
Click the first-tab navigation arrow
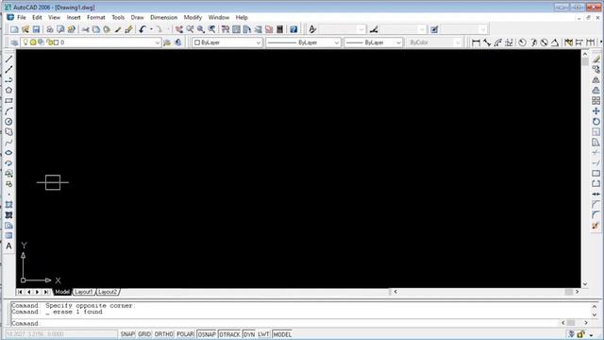(x=20, y=292)
